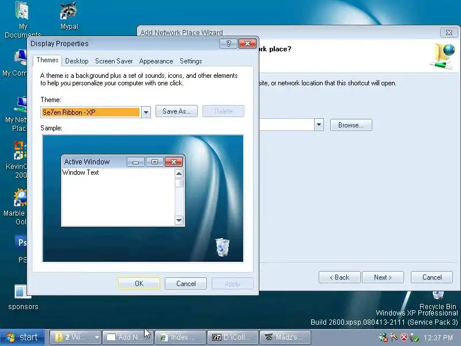Click the red security alert tray icon
This screenshot has width=461, height=346.
coord(405,337)
